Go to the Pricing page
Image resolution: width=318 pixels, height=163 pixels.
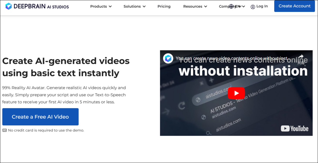pos(164,6)
